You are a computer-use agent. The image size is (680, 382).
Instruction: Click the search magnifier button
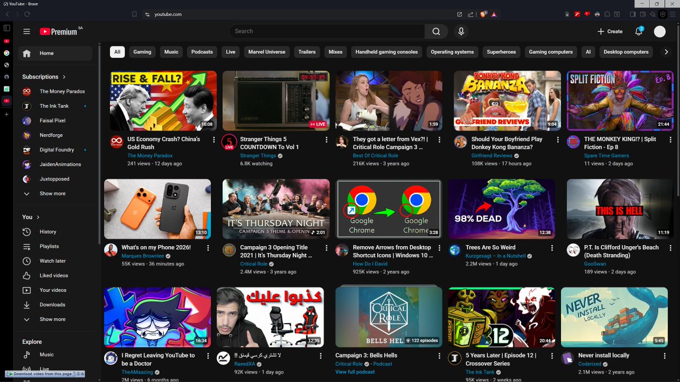coord(436,32)
